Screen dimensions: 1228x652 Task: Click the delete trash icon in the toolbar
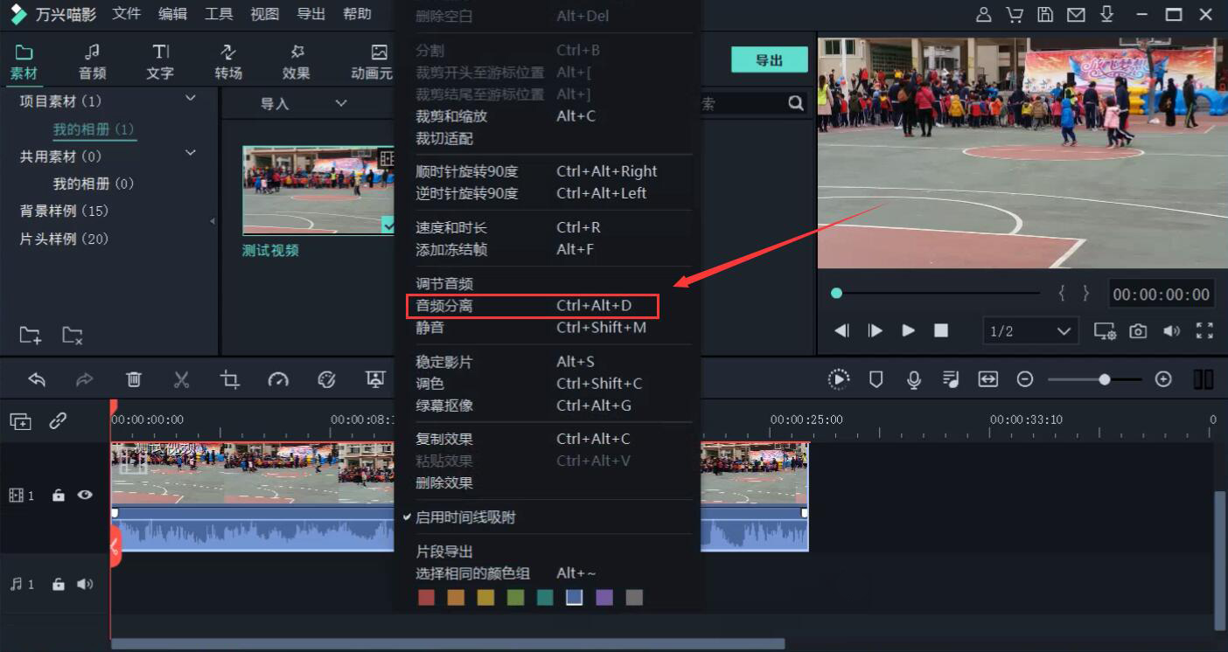coord(133,379)
